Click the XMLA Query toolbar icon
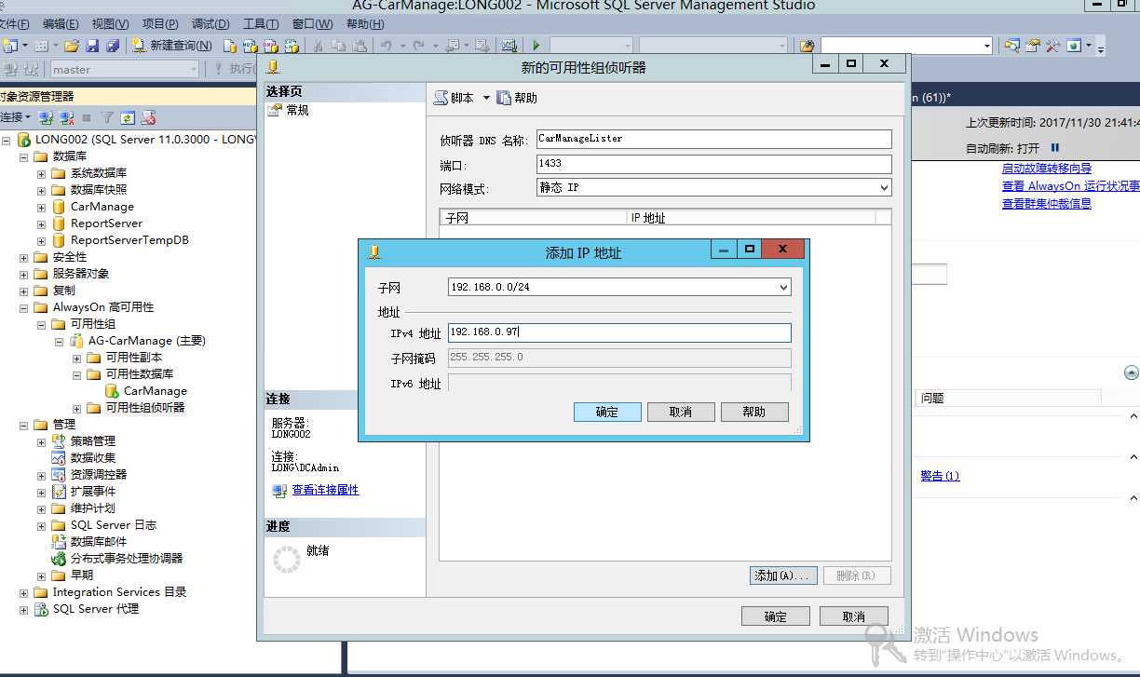 [x=292, y=46]
